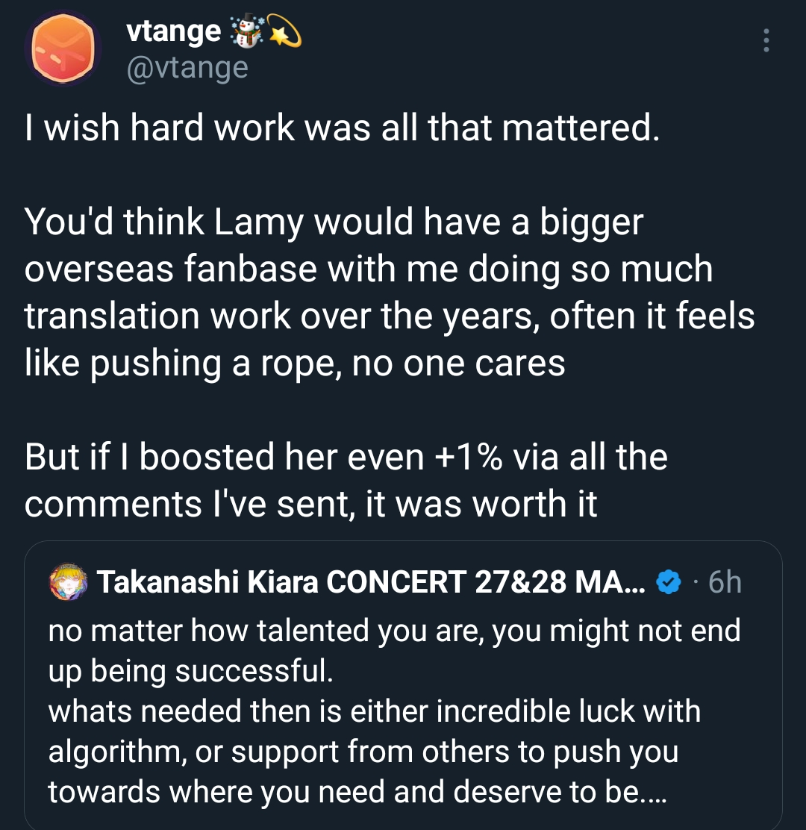Image resolution: width=806 pixels, height=830 pixels.
Task: Click the "up being successful." line in the quote
Action: [x=190, y=671]
